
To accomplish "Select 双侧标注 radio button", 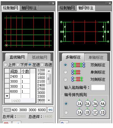I will [x=65, y=65].
